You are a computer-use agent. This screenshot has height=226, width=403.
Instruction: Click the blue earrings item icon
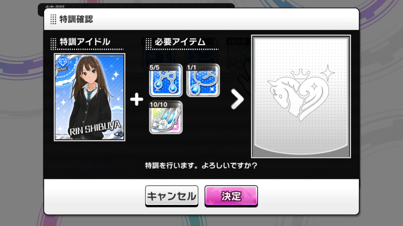pyautogui.click(x=166, y=81)
